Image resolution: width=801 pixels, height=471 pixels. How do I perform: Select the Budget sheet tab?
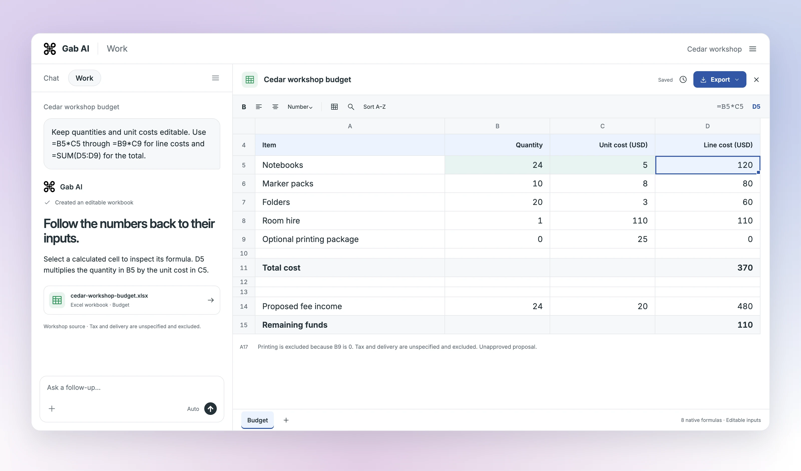tap(258, 420)
